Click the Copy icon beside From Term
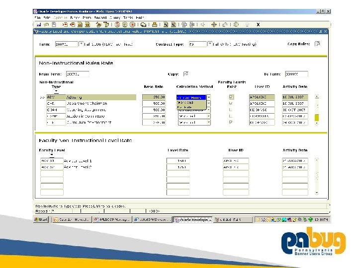The width and height of the screenshot is (358, 268). tap(186, 74)
